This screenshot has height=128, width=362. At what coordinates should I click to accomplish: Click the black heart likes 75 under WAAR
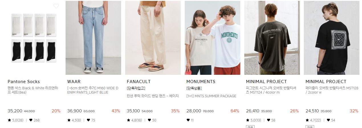(x=91, y=120)
